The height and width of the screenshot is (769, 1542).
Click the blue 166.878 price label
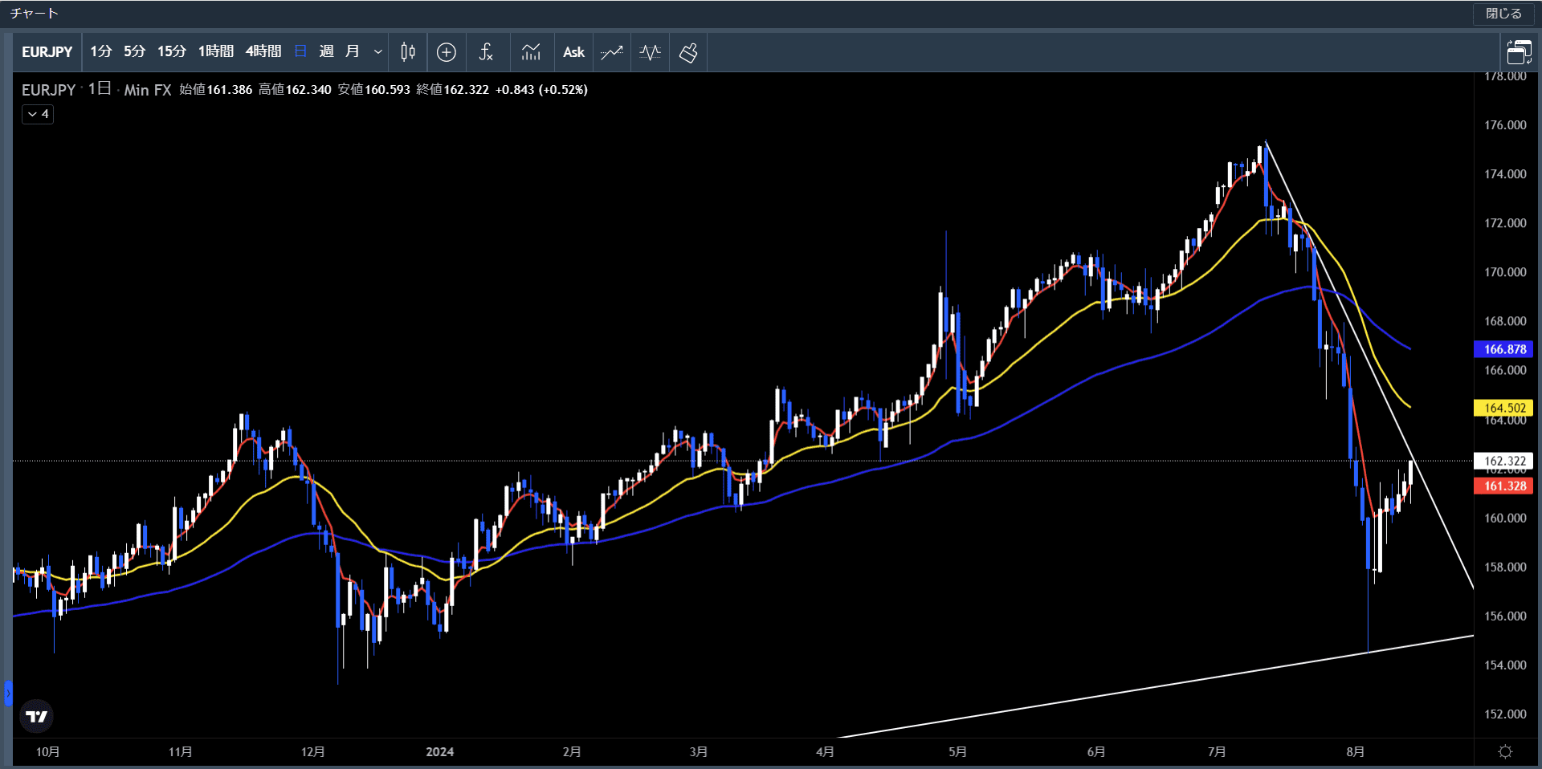click(1504, 349)
